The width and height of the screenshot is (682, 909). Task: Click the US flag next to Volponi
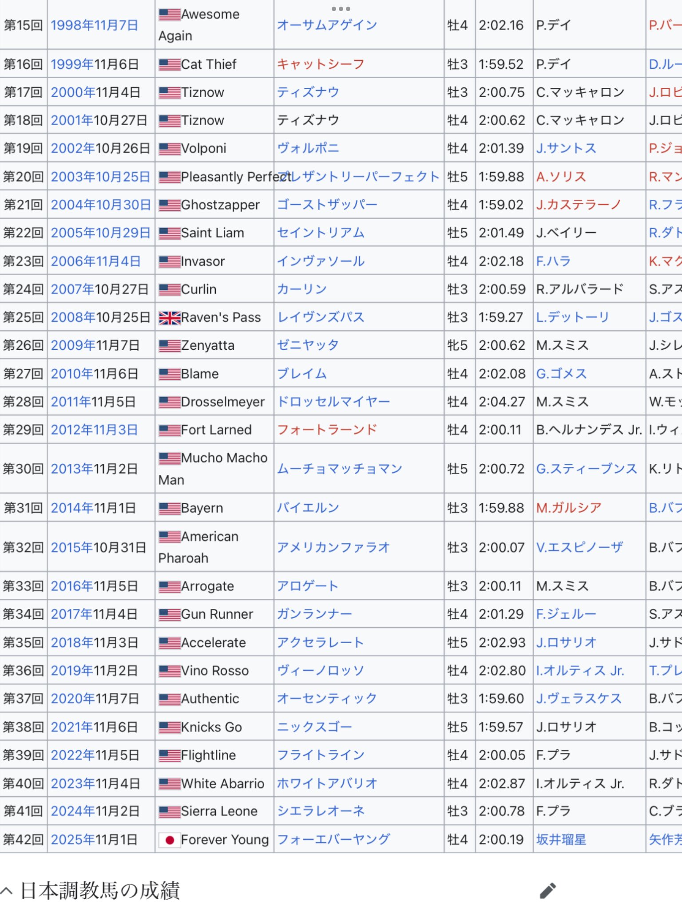coord(170,149)
